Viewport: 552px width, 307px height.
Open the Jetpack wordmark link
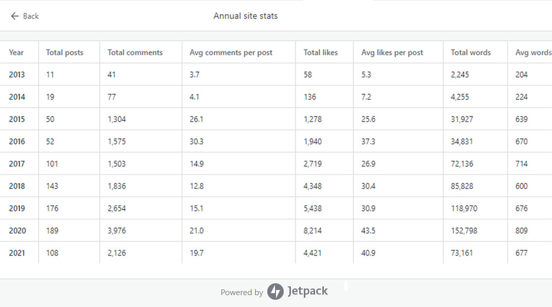click(x=307, y=292)
